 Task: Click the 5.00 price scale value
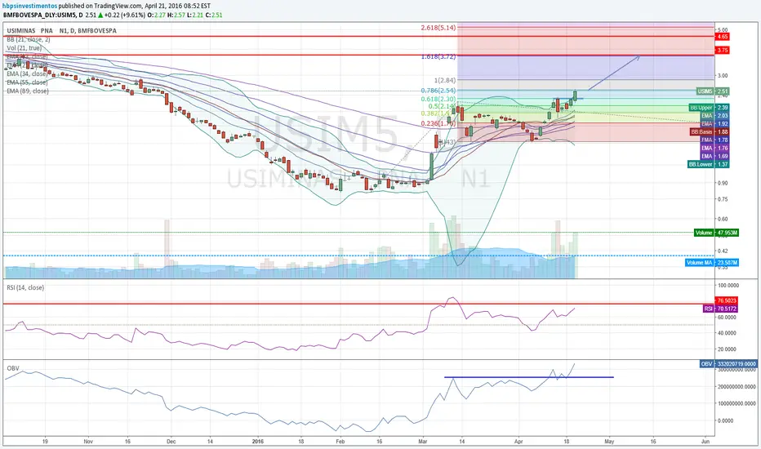[x=722, y=30]
